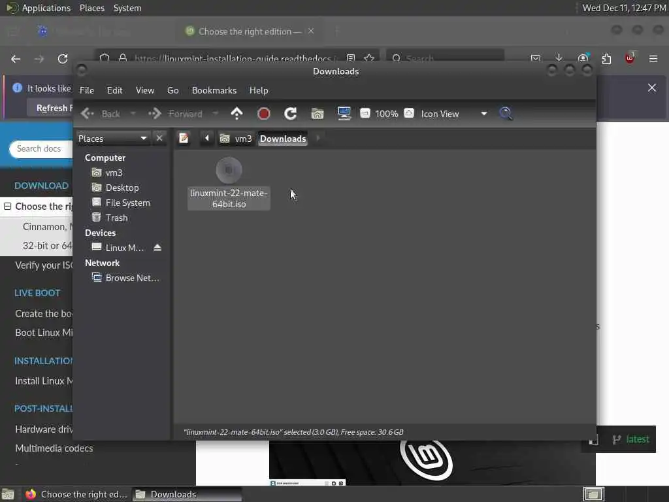The height and width of the screenshot is (502, 669).
Task: Click the Search docs field
Action: pyautogui.click(x=41, y=149)
